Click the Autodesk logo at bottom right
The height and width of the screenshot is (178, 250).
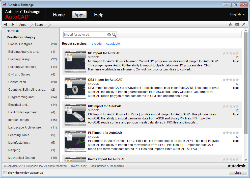(x=236, y=166)
